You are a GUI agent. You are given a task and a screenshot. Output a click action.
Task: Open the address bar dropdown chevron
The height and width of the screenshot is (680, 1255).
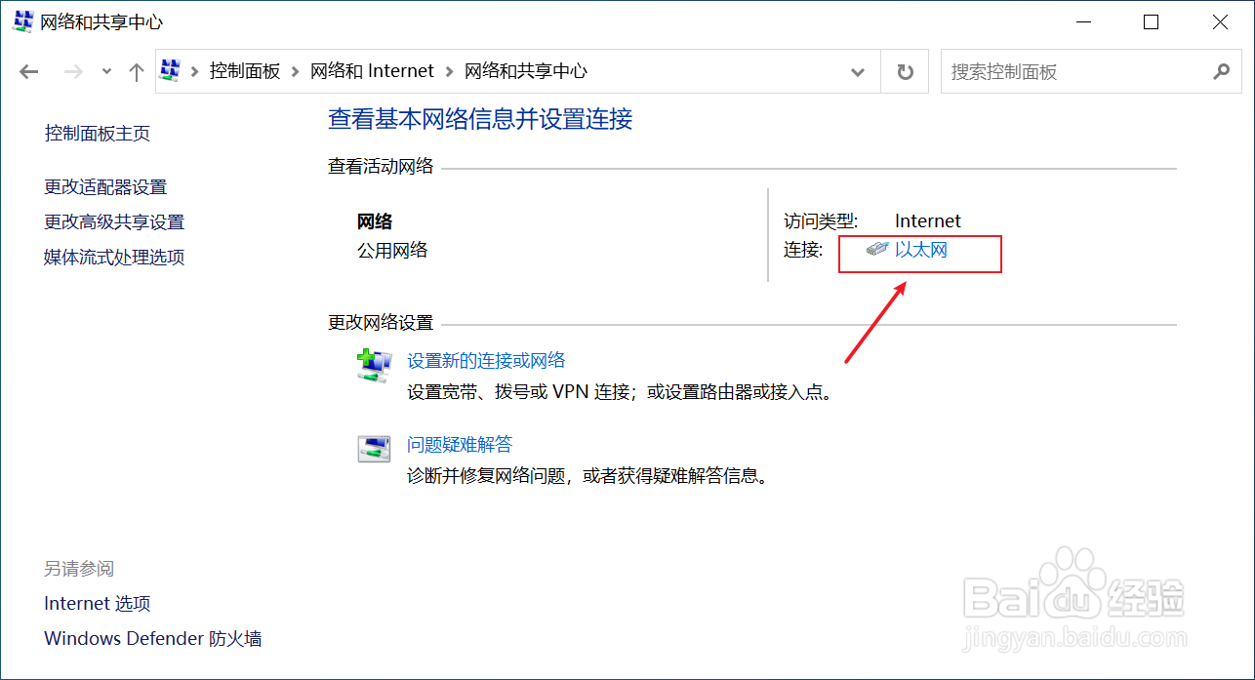(x=857, y=70)
